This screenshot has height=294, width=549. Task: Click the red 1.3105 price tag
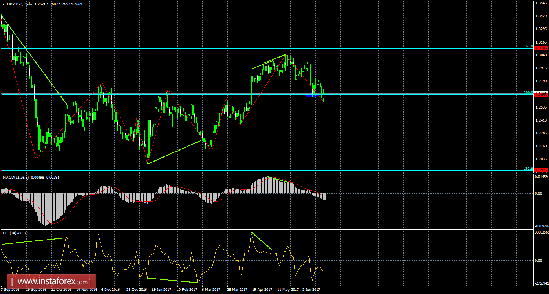541,48
